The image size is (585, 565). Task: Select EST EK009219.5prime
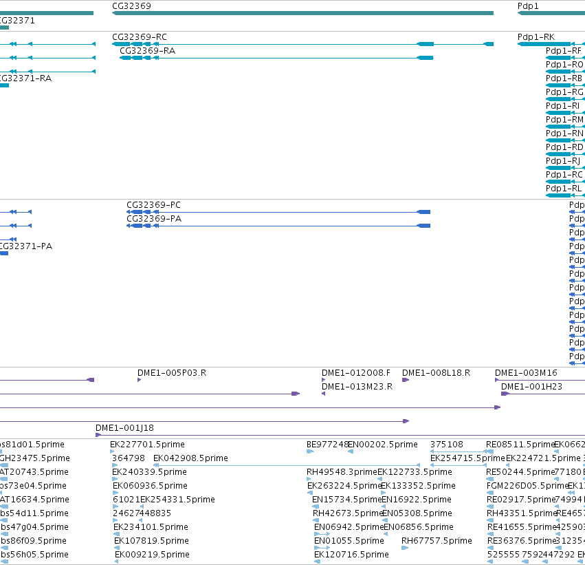[x=152, y=555]
